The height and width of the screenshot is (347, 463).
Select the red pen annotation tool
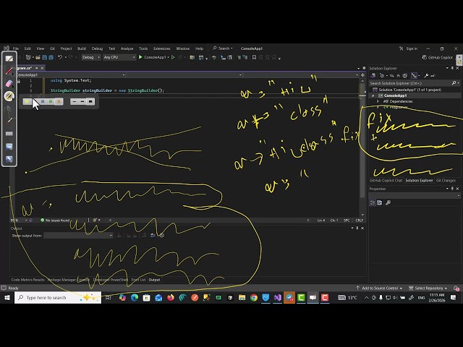[x=9, y=71]
